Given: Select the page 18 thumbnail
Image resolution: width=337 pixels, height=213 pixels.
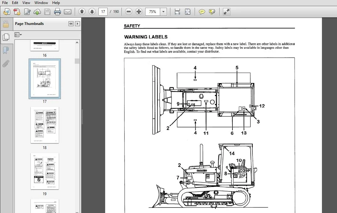Looking at the screenshot, I should tap(45, 125).
